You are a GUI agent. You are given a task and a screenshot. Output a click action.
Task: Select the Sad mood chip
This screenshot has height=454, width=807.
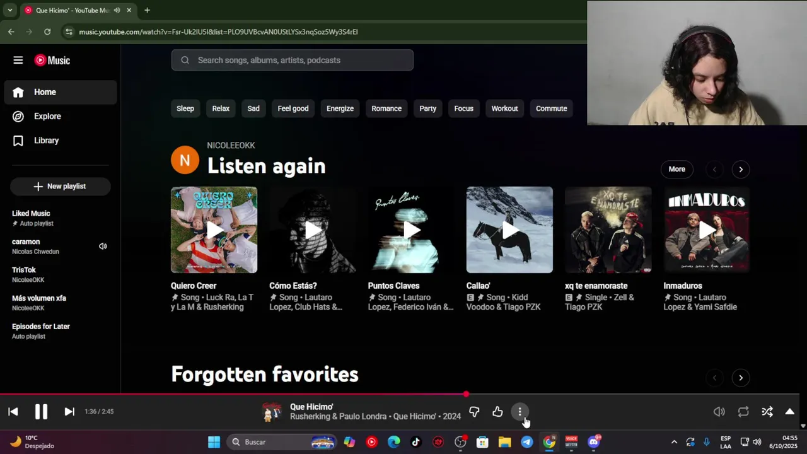[253, 108]
